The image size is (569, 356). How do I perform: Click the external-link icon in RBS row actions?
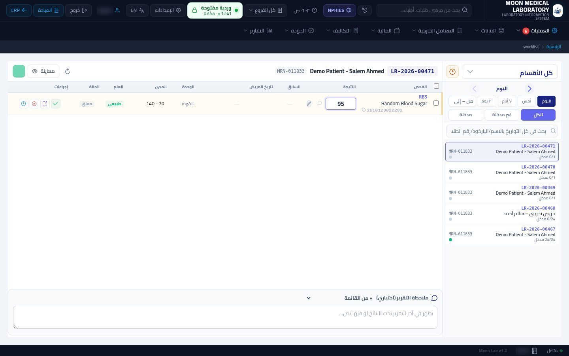[x=45, y=104]
